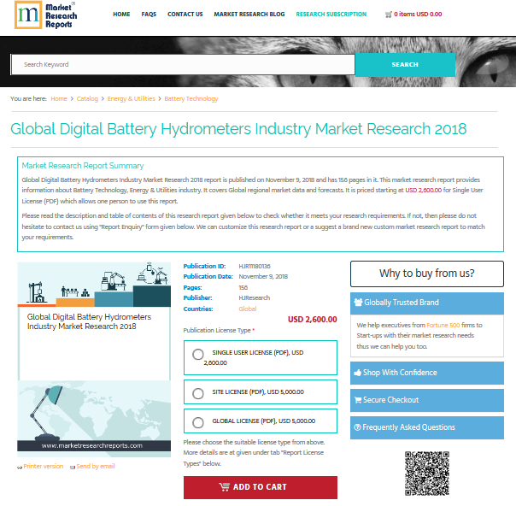Click the SEARCH button
The image size is (516, 506).
pos(405,64)
